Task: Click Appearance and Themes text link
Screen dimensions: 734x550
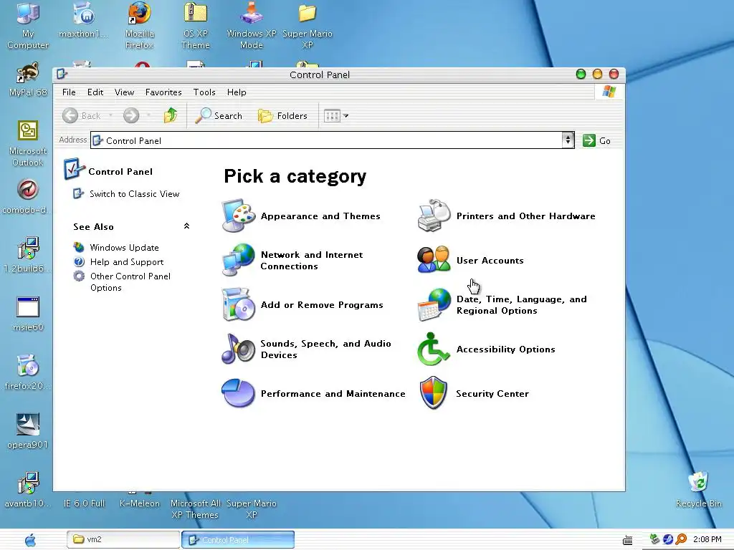Action: point(320,216)
